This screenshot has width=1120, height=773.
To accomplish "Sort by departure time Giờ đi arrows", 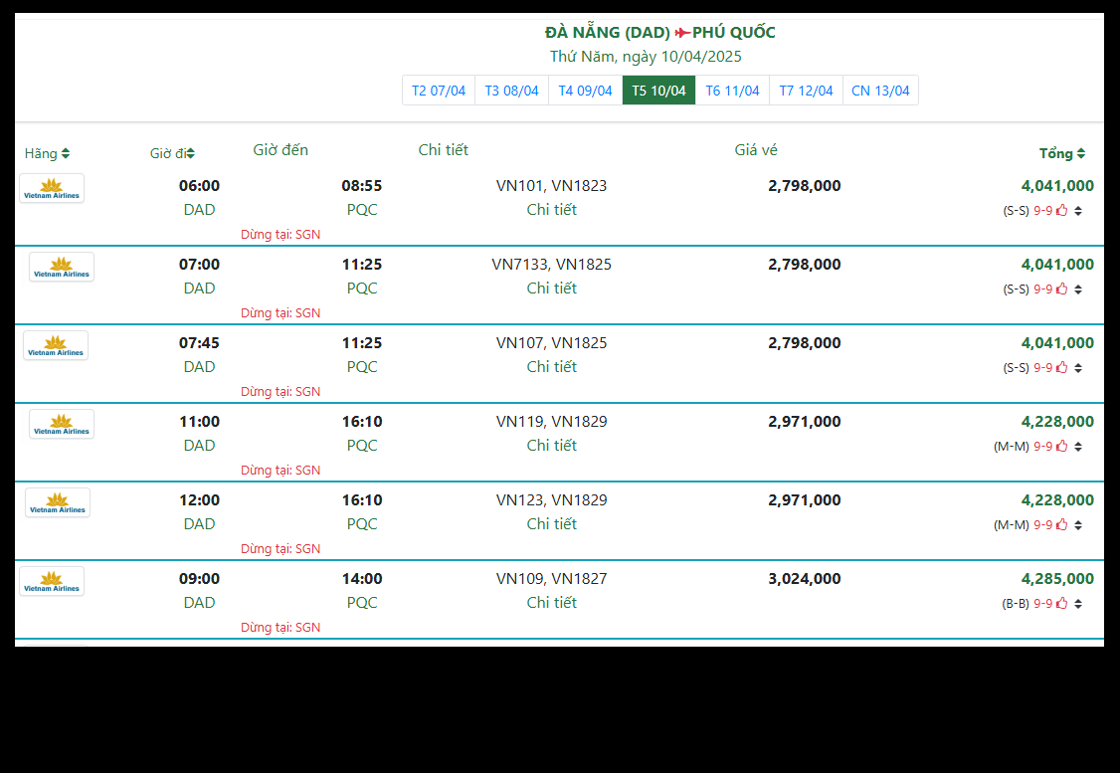I will point(190,153).
